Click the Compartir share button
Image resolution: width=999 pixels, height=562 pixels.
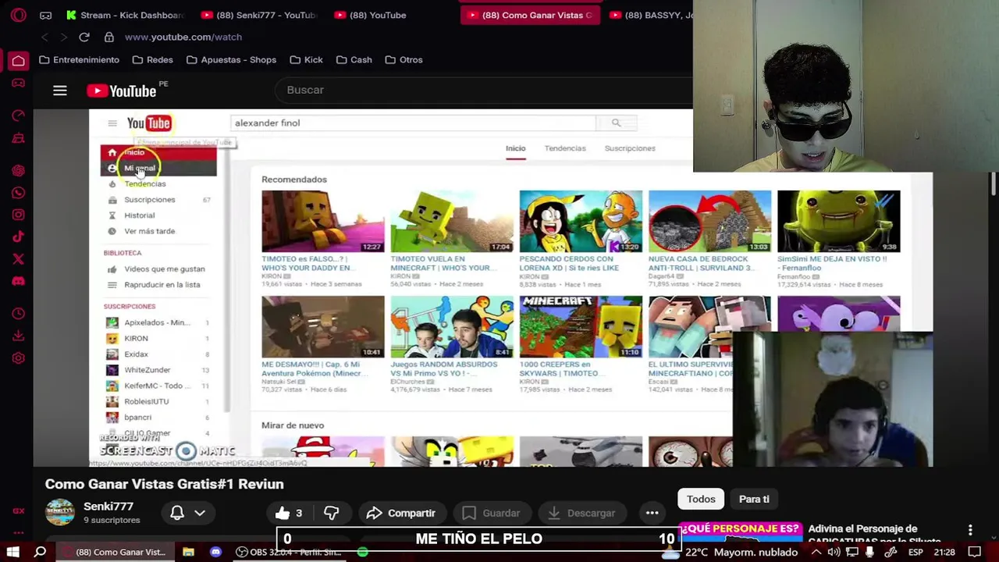click(x=401, y=513)
